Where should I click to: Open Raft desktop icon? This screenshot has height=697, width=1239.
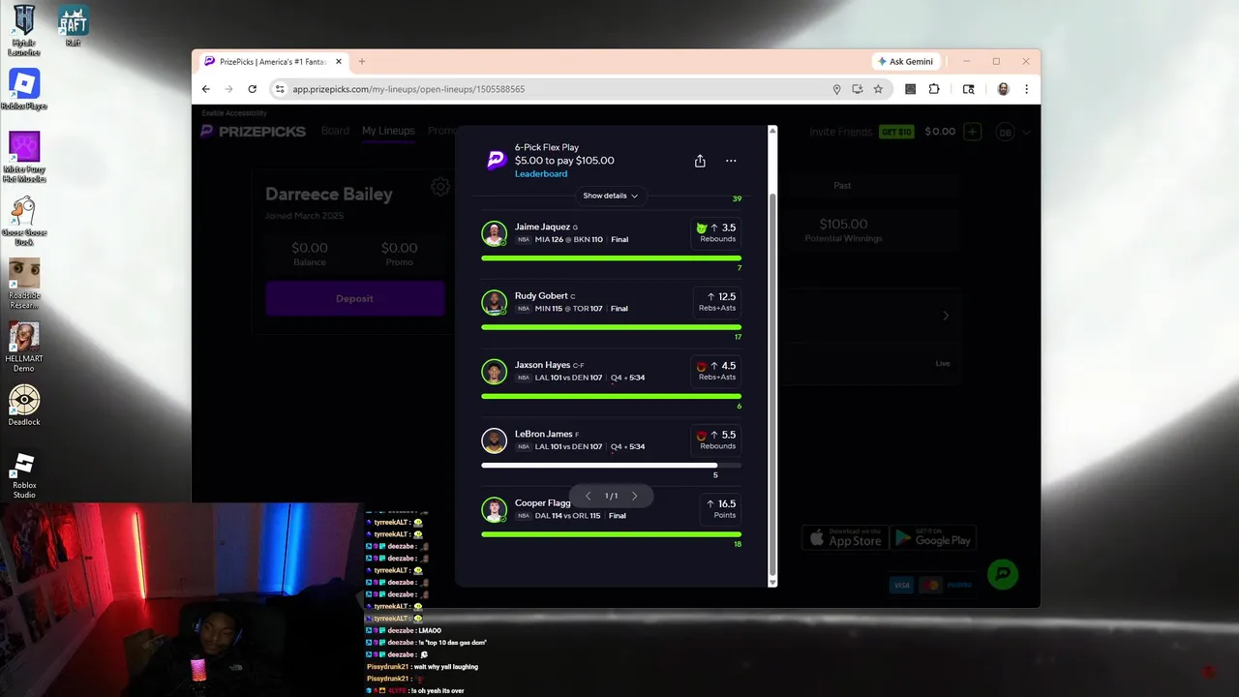(x=73, y=26)
